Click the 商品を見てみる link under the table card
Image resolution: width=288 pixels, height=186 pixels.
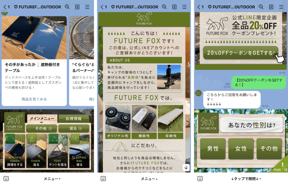pyautogui.click(x=34, y=99)
